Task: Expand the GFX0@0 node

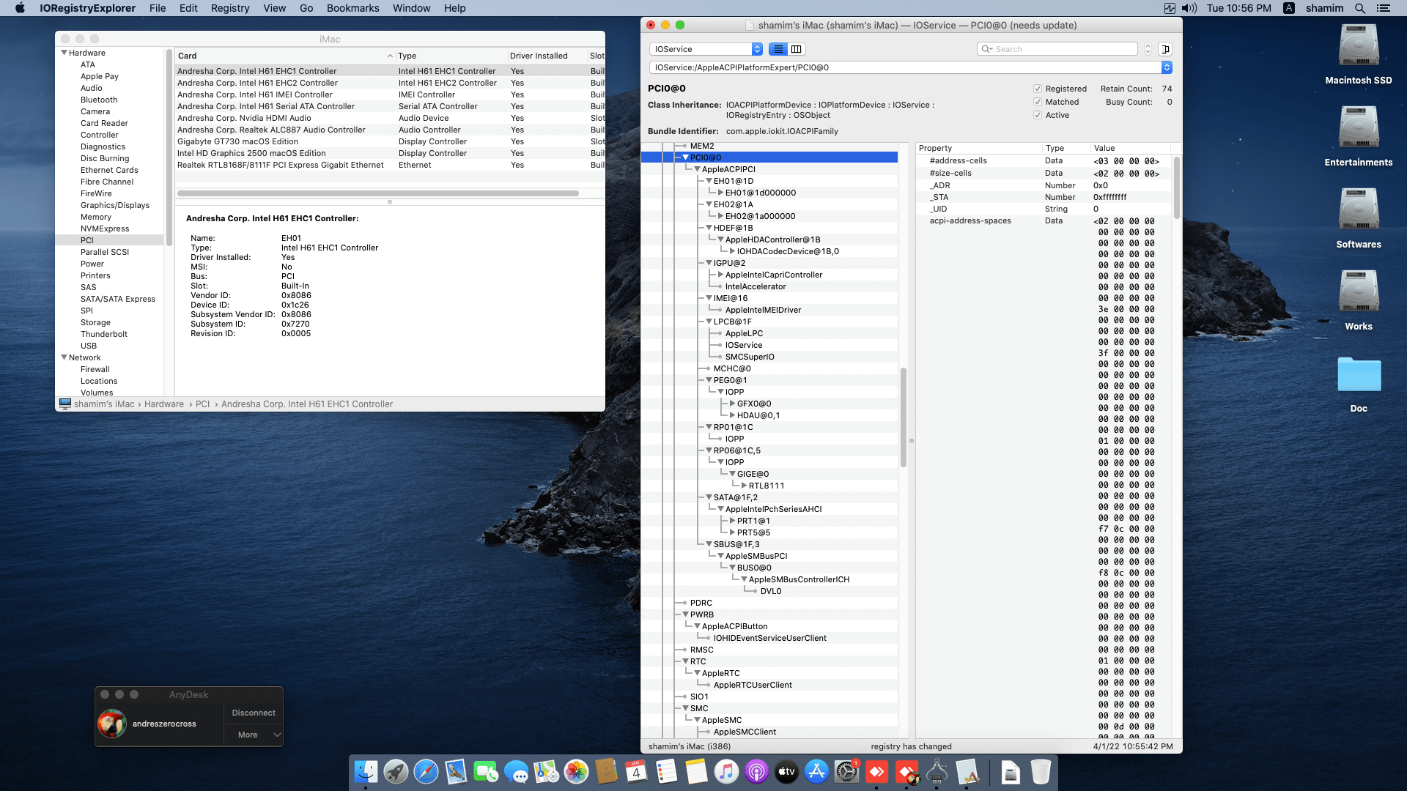Action: pyautogui.click(x=732, y=404)
